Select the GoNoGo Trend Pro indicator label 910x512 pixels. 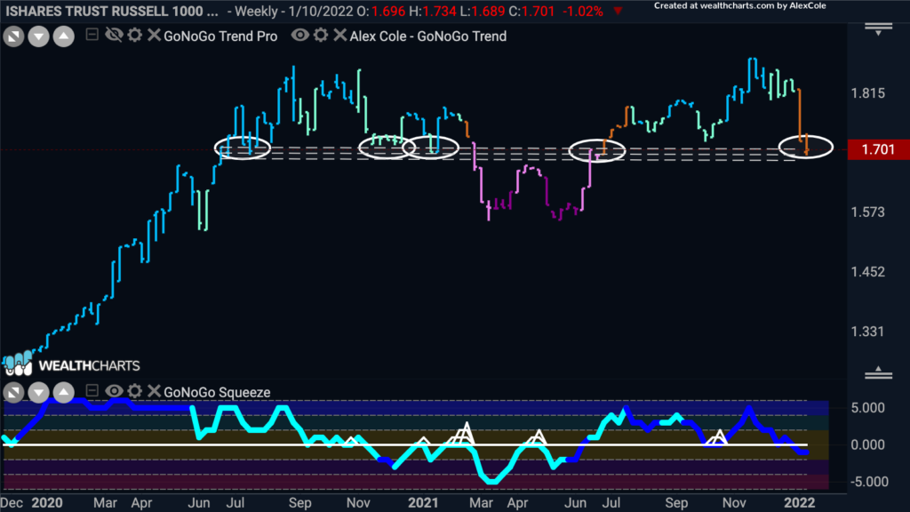[220, 36]
